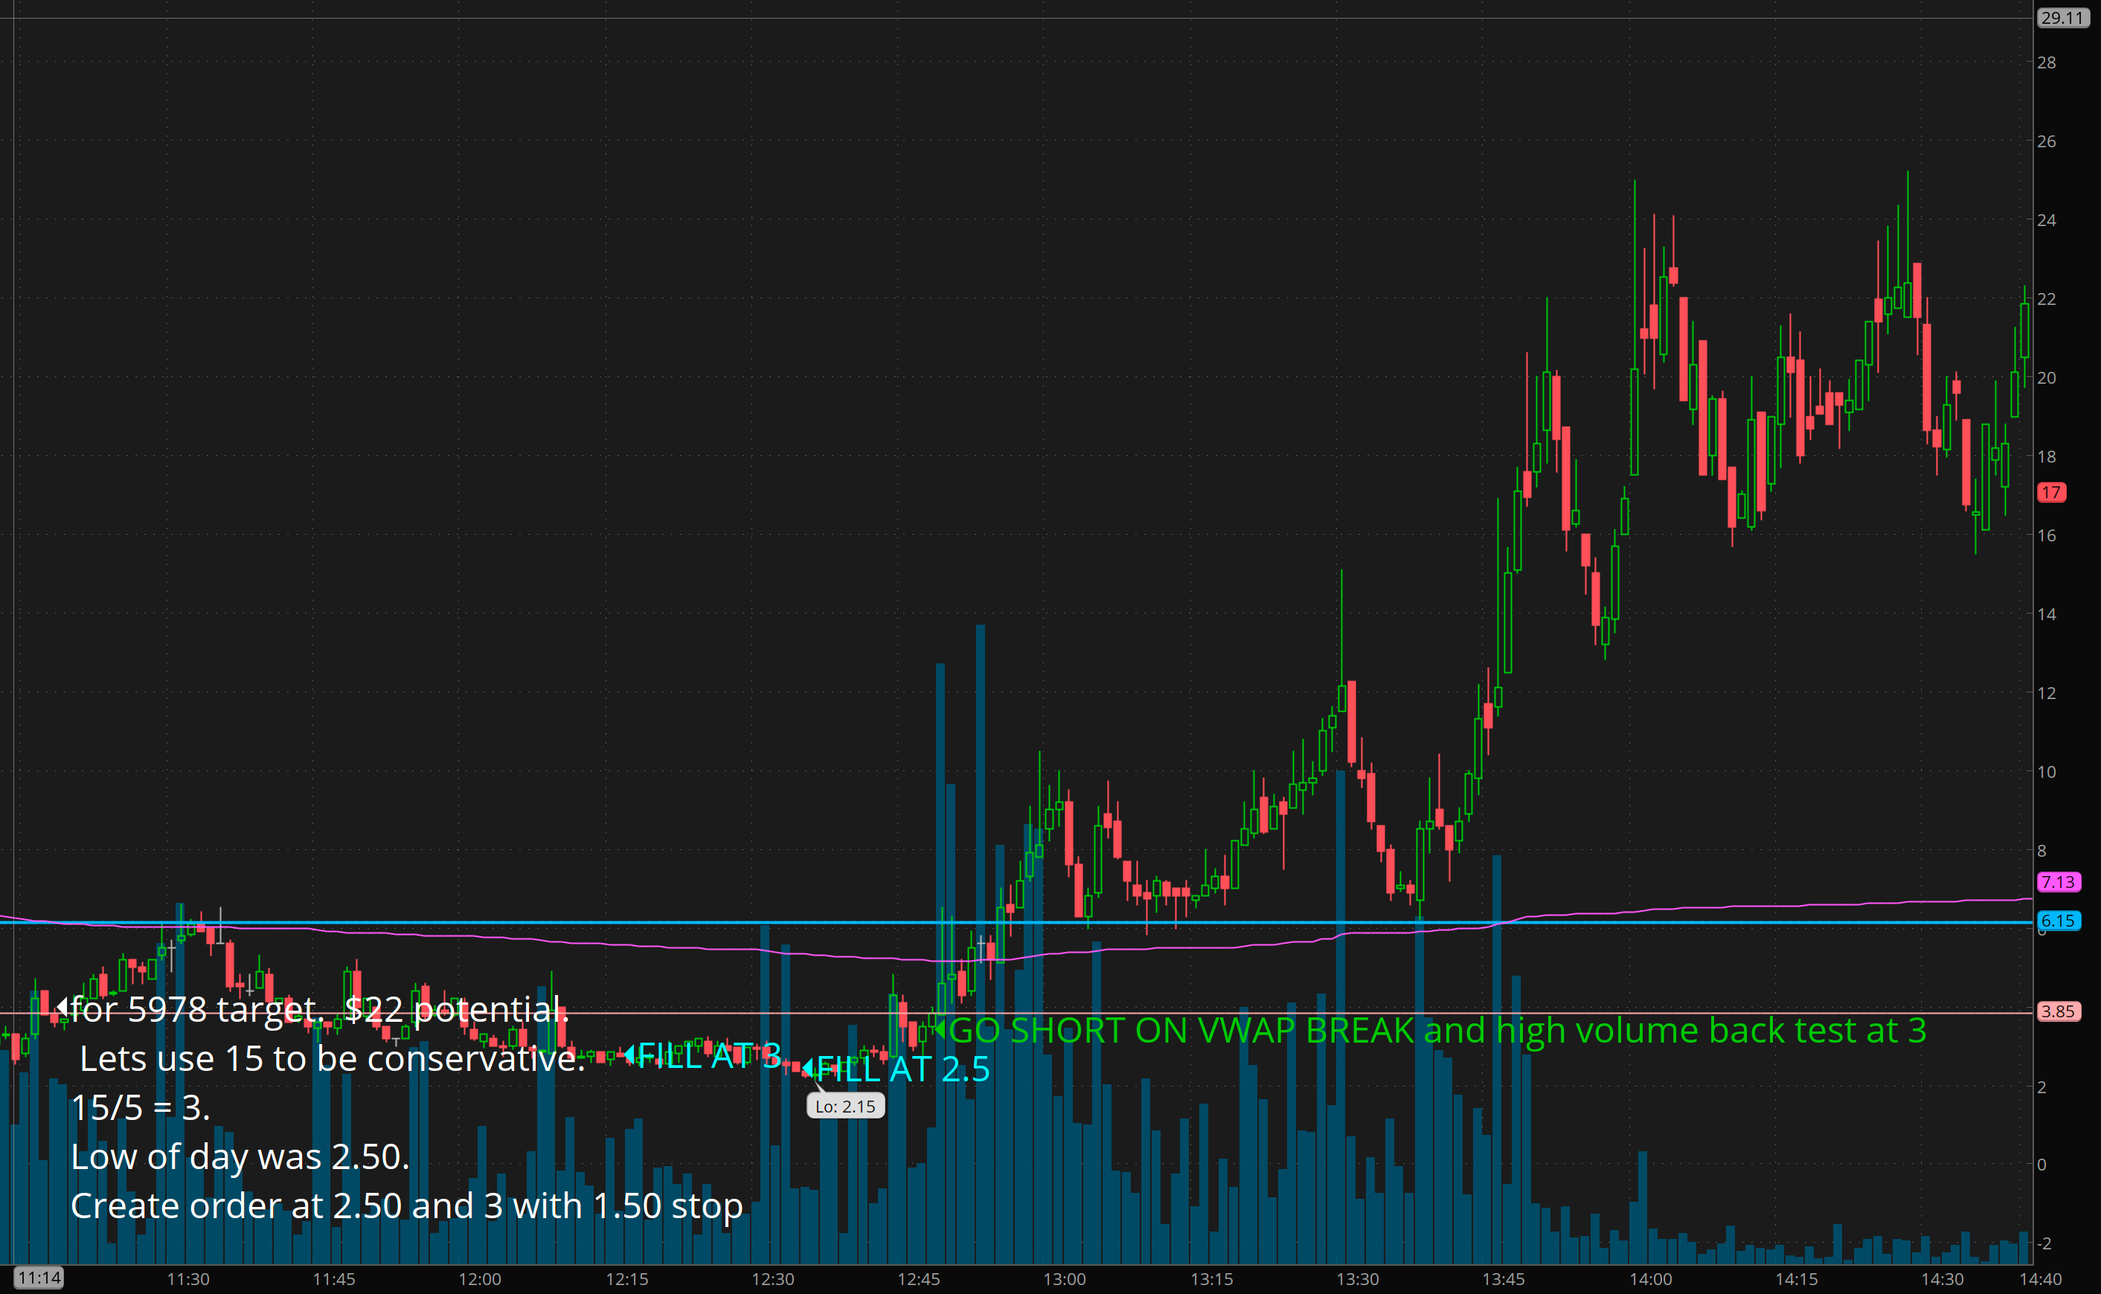Image resolution: width=2101 pixels, height=1294 pixels.
Task: Select the magenta 7.13 VWAP price label
Action: tap(2058, 881)
